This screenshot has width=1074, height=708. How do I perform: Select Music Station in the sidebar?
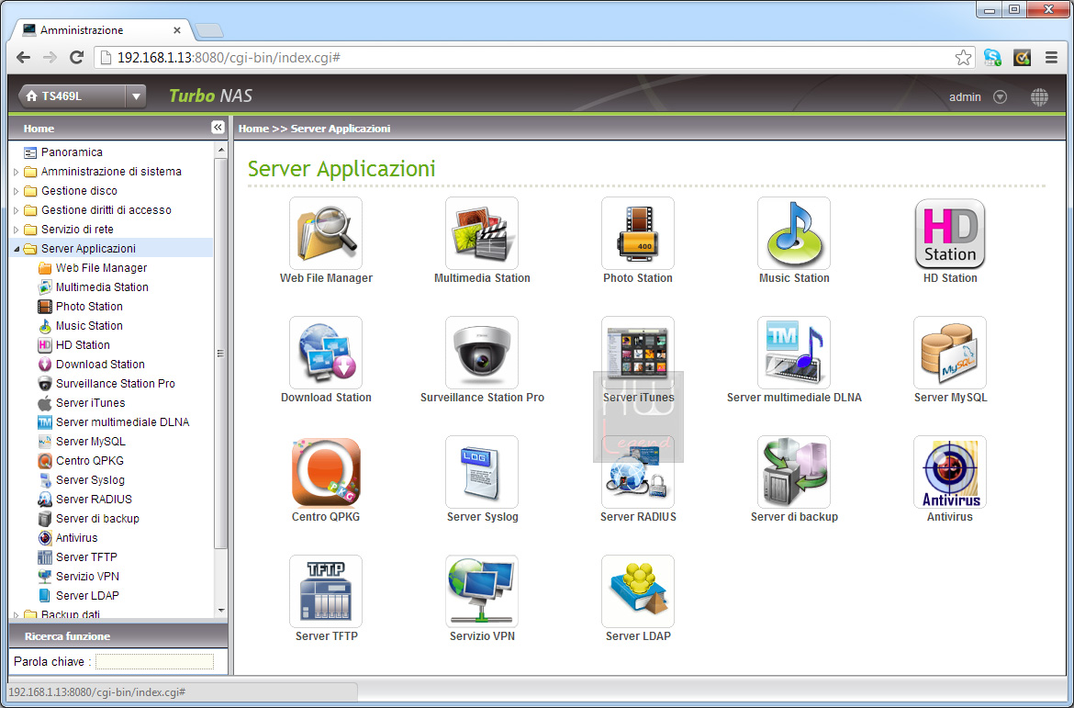click(89, 326)
